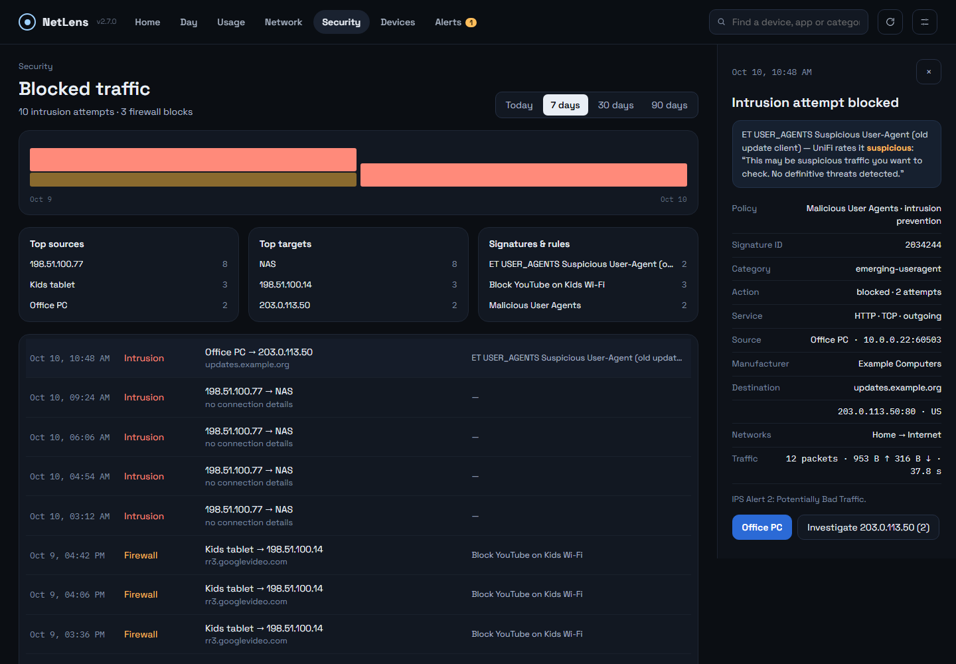The image size is (956, 664).
Task: Open the Devices tab
Action: pos(398,22)
